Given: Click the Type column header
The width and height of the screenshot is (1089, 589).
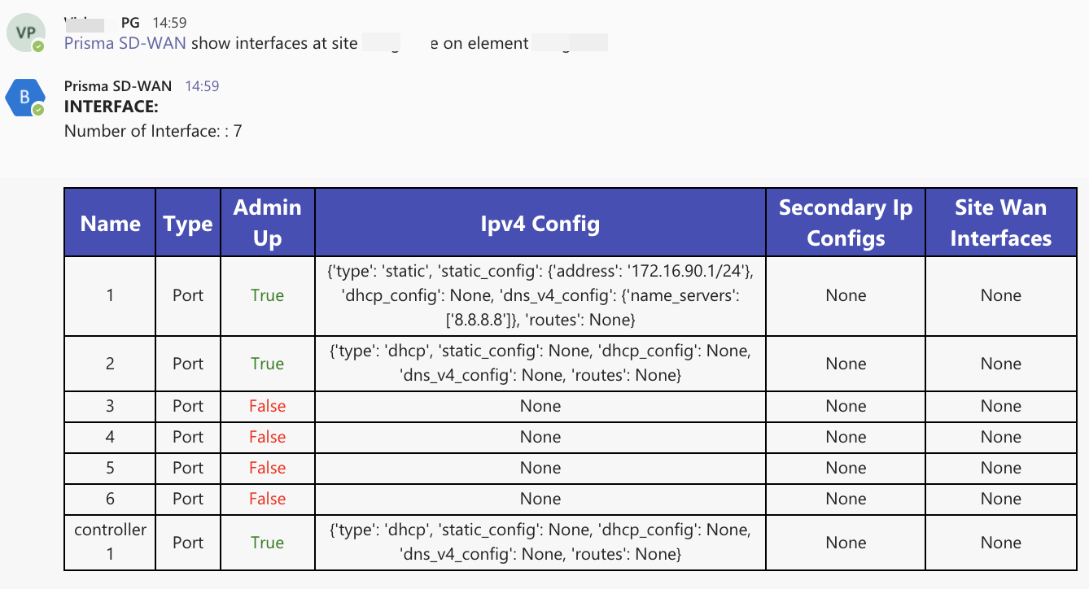Looking at the screenshot, I should click(188, 224).
